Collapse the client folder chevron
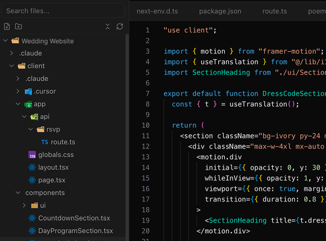 [x=12, y=66]
